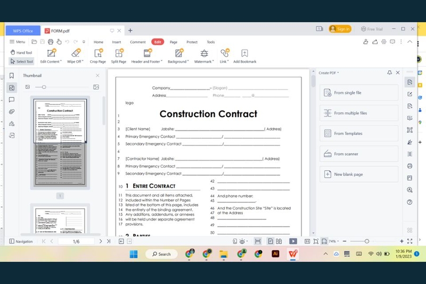
Task: Switch to the WPS Office tab
Action: (x=23, y=31)
